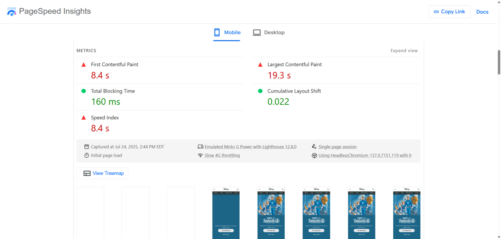Click the 160 ms metric value
The width and height of the screenshot is (501, 239).
[106, 102]
